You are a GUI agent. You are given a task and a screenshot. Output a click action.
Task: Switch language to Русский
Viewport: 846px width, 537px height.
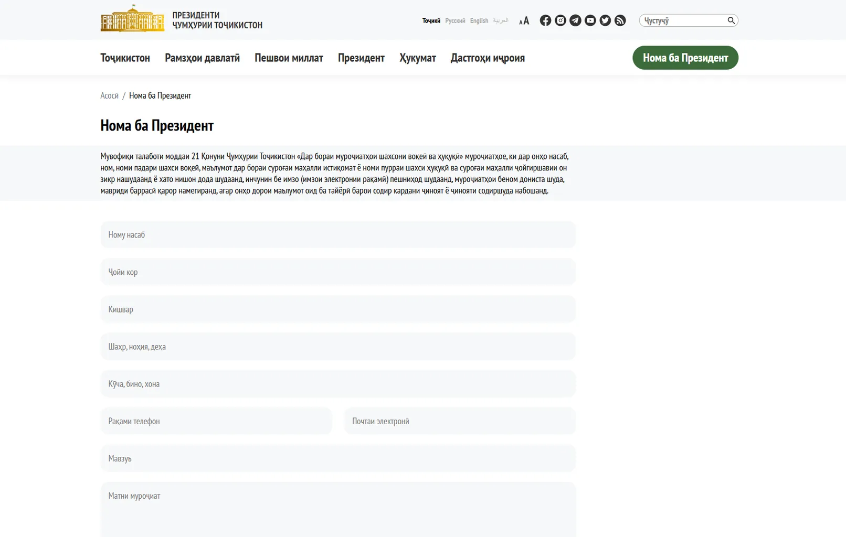click(x=455, y=20)
